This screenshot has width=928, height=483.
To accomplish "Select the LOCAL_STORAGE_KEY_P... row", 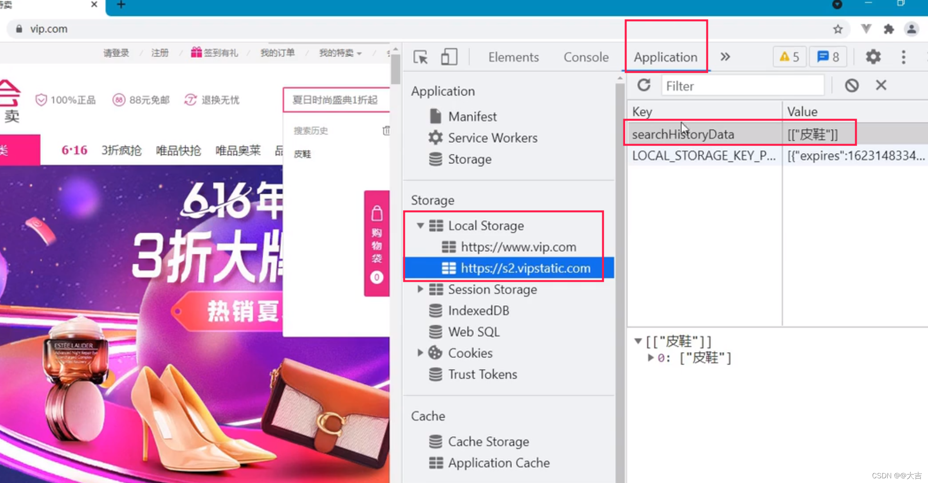I will [x=778, y=155].
